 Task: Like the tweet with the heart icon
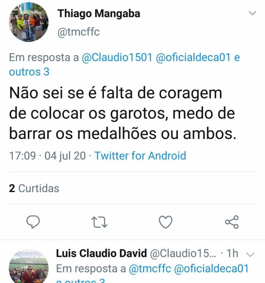point(165,222)
